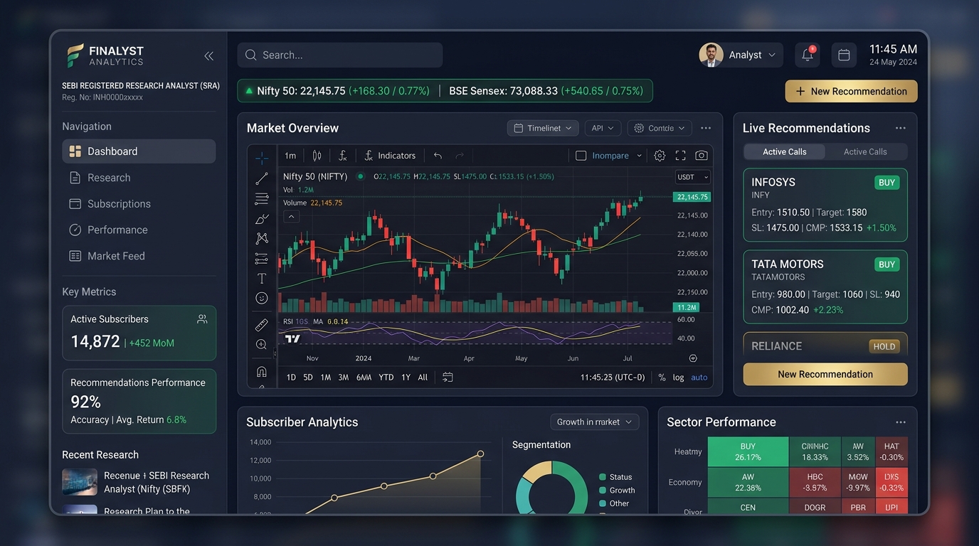Select the Text annotation tool
Screen dimensions: 979x546
(262, 278)
